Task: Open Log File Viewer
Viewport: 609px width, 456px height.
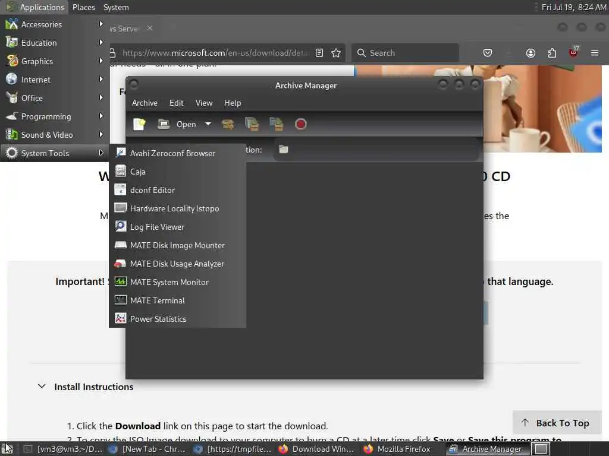Action: pos(177,227)
